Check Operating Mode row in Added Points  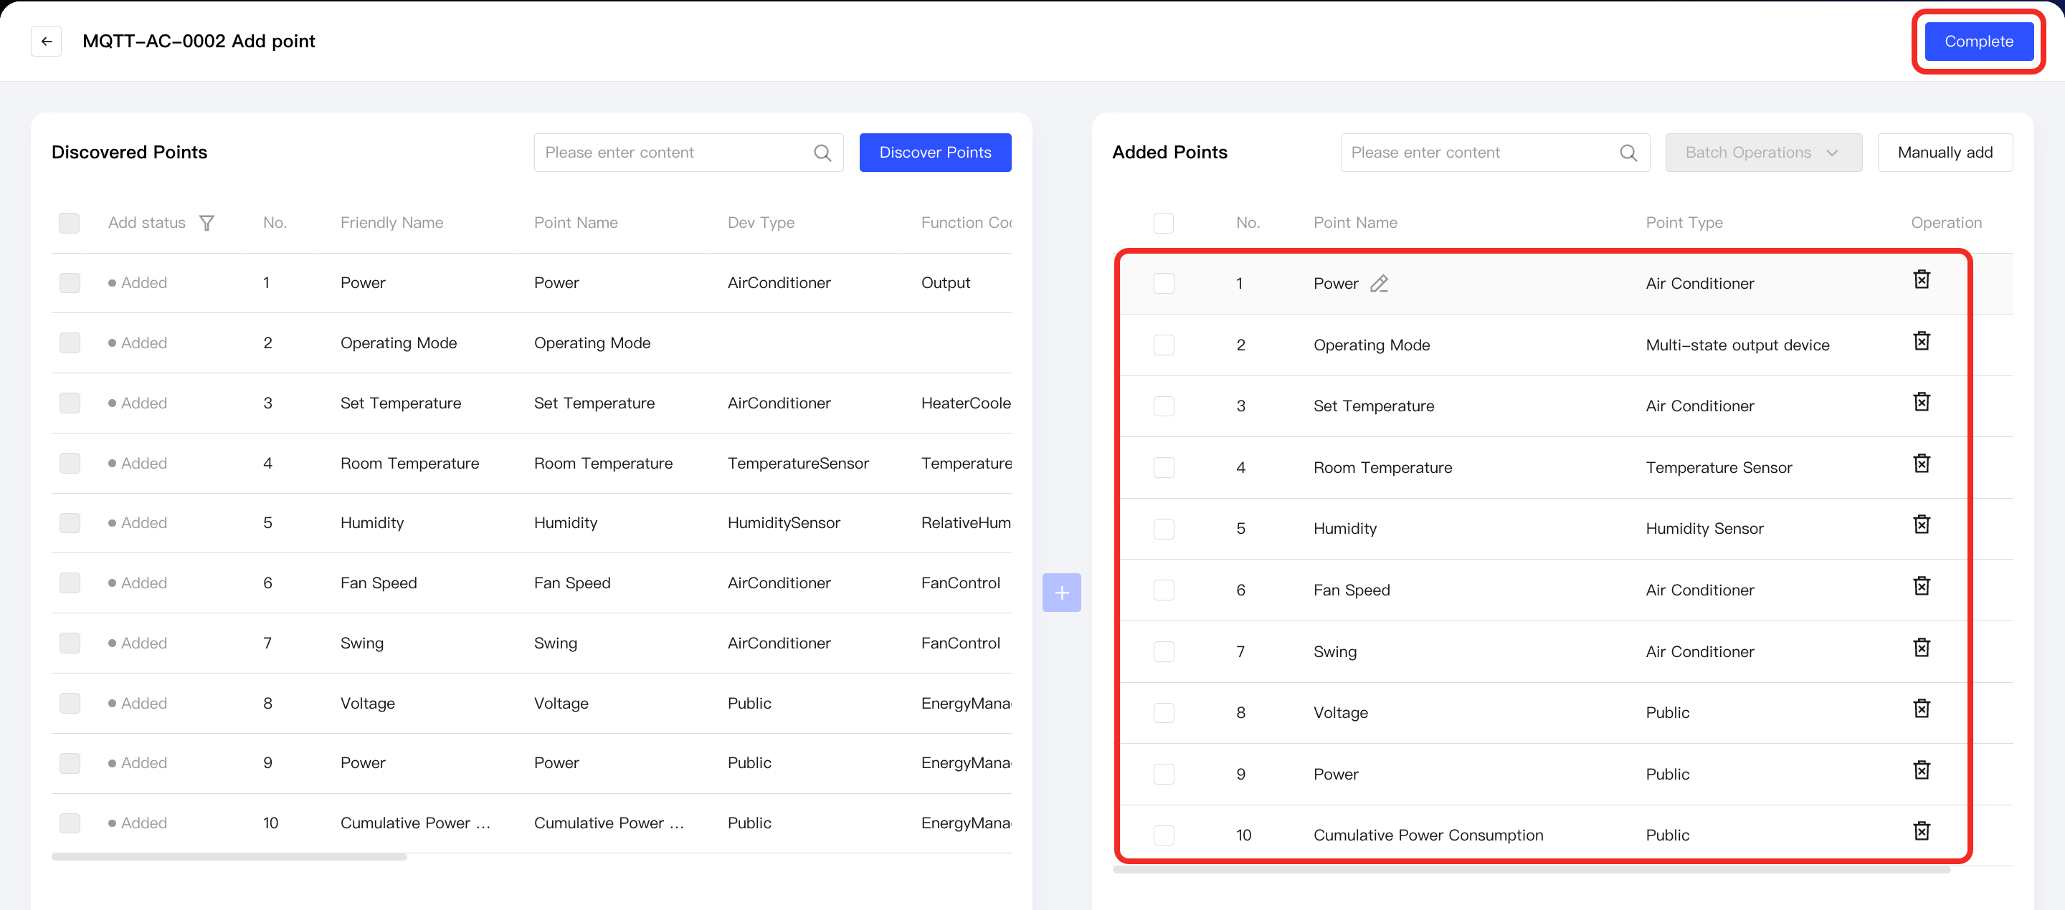(x=1163, y=345)
